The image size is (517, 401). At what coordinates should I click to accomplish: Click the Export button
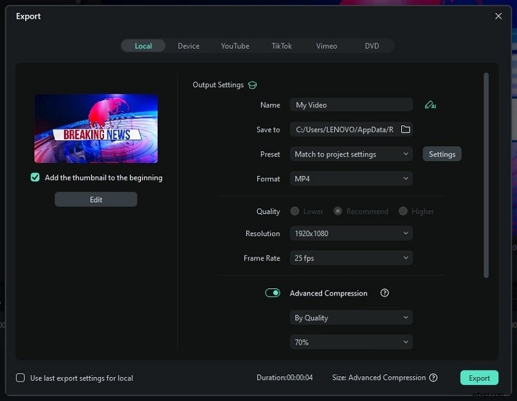click(479, 378)
